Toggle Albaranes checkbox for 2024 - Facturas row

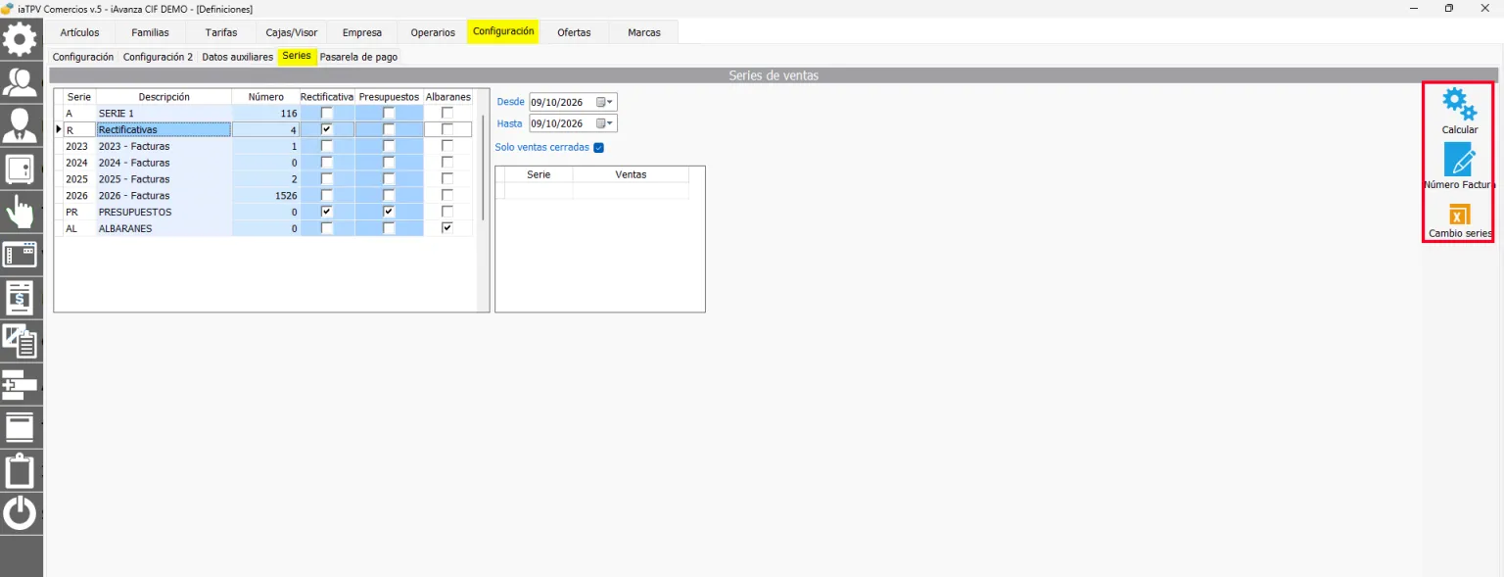[447, 163]
